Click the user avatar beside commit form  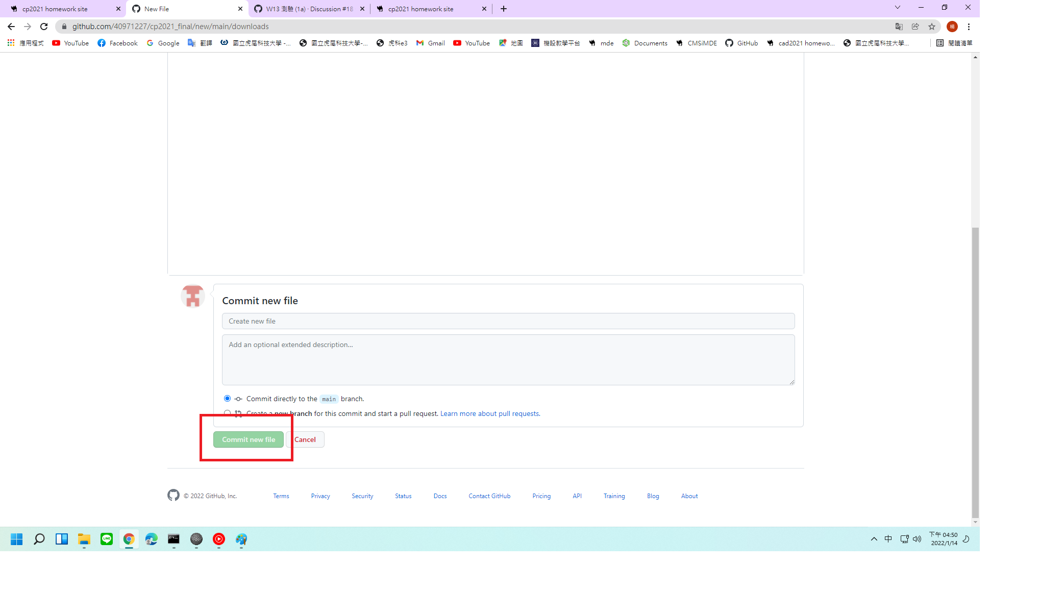(193, 296)
